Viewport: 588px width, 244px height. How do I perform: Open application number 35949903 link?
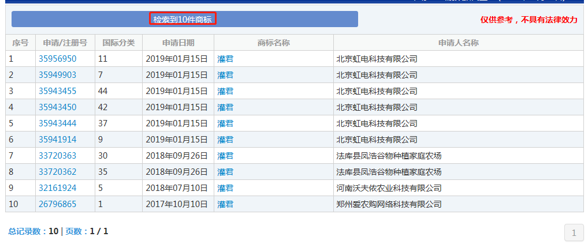[x=57, y=75]
